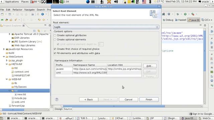
Task: Click the blue globe web browser toolbar icon
Action: [42, 14]
